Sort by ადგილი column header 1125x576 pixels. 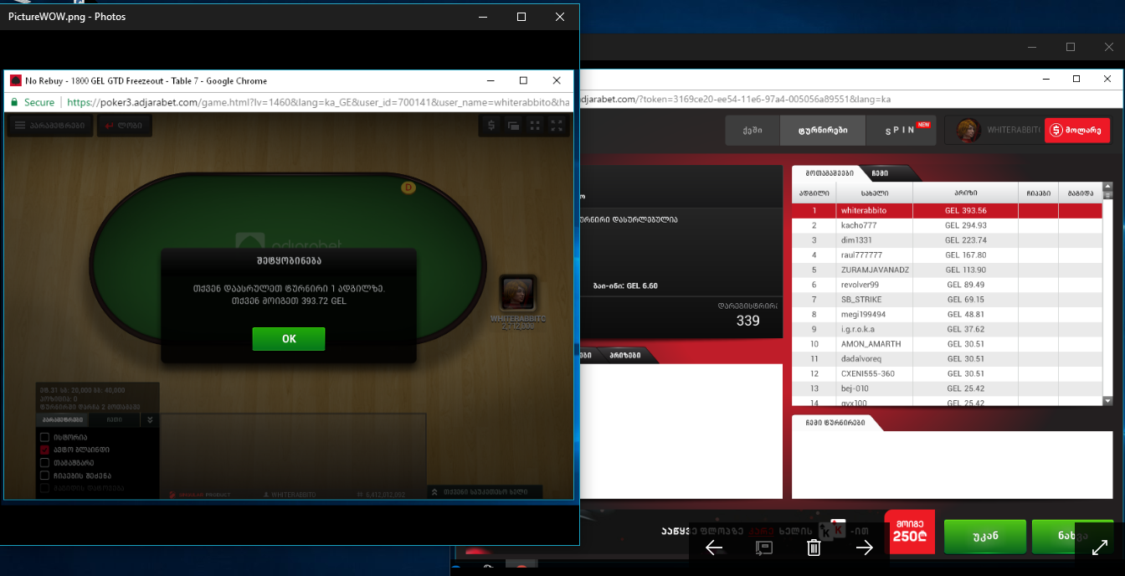[814, 193]
